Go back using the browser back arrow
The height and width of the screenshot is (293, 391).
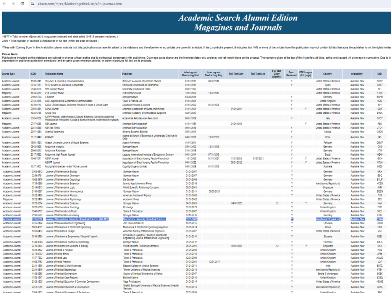pyautogui.click(x=4, y=4)
